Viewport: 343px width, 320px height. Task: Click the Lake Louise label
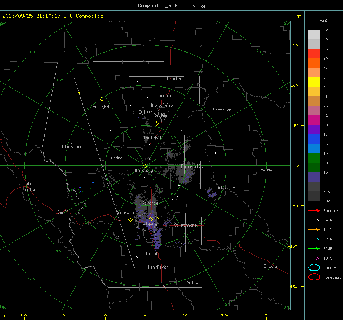(30, 187)
